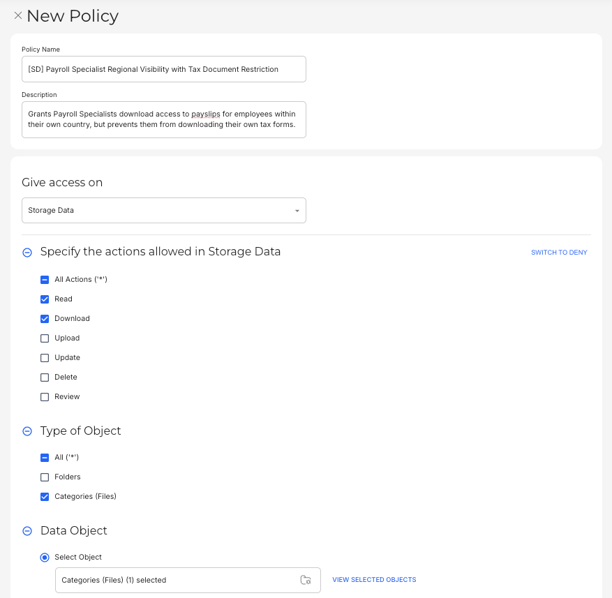
Task: Check the Delete action checkbox
Action: [45, 377]
